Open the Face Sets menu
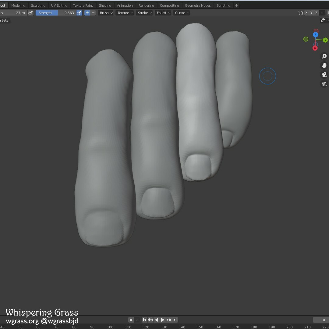329x329 pixels. coord(5,20)
